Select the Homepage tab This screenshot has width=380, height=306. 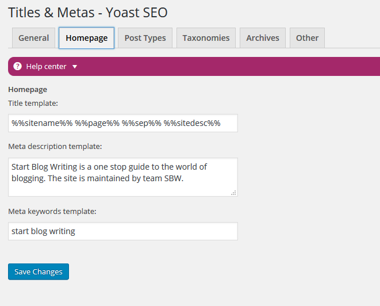pyautogui.click(x=86, y=38)
